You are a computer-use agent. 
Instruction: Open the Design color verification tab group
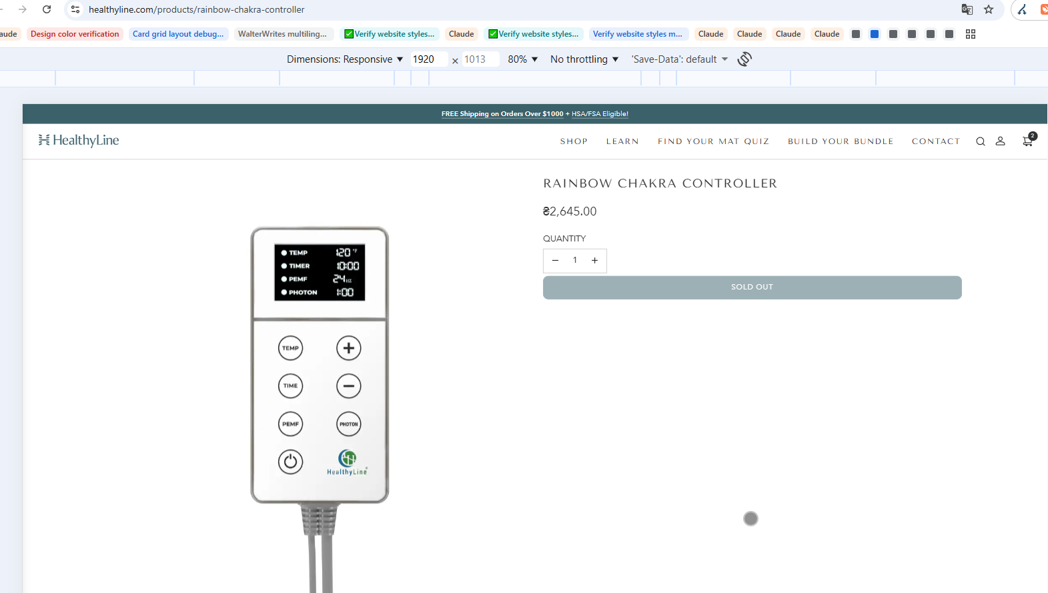tap(75, 34)
